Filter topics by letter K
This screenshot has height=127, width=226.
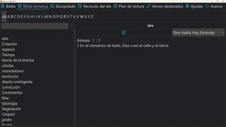(39, 17)
